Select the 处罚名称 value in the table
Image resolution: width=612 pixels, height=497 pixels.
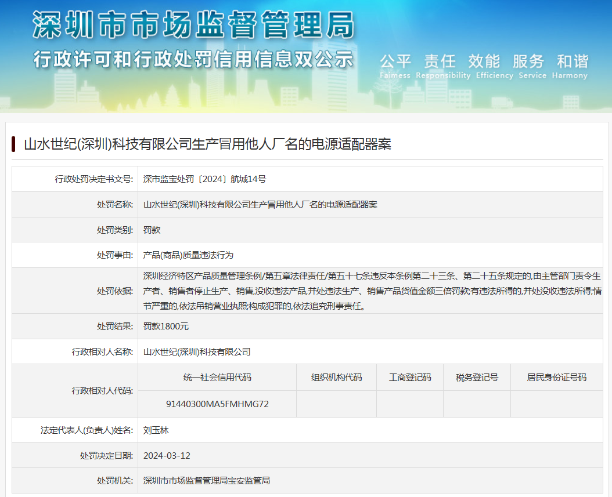point(260,204)
